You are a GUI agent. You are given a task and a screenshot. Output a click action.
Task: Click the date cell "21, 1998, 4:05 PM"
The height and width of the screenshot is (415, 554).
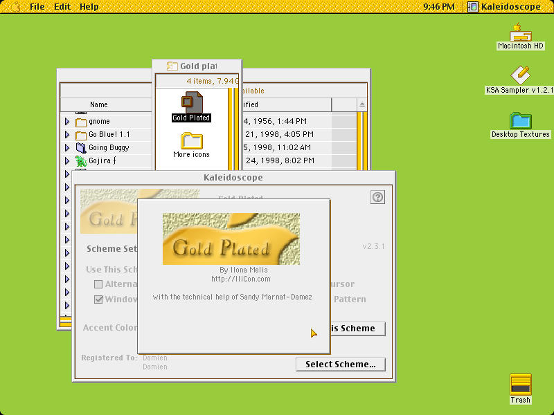(279, 134)
